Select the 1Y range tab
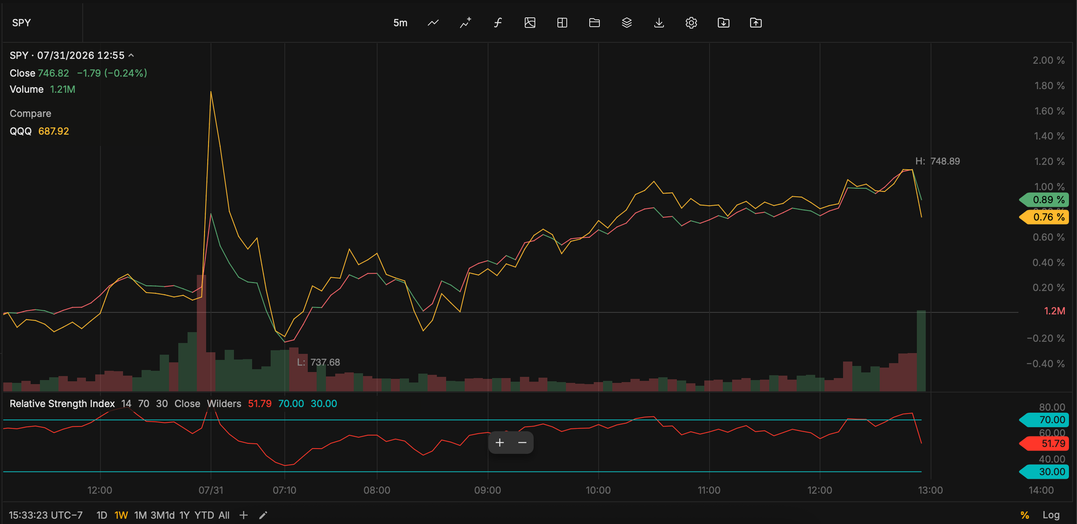The height and width of the screenshot is (524, 1077). (x=184, y=515)
